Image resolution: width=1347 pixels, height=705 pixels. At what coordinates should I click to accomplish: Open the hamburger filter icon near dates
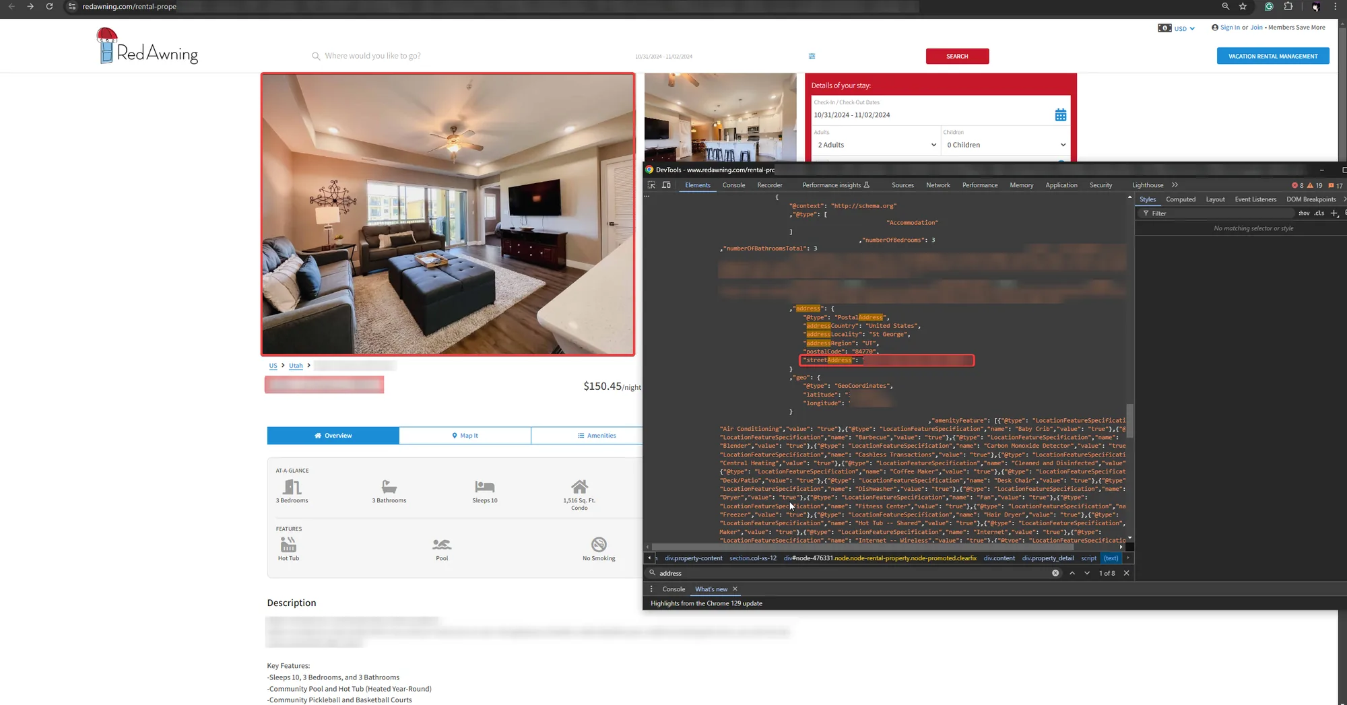812,56
